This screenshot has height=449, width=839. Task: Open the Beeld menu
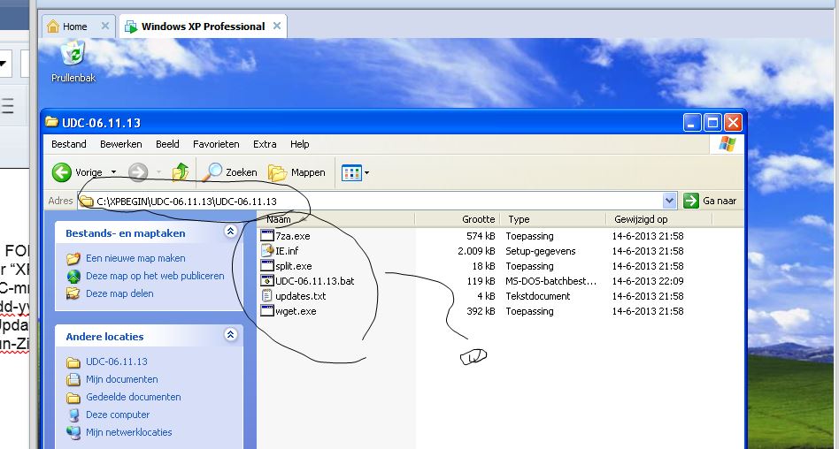click(x=167, y=144)
